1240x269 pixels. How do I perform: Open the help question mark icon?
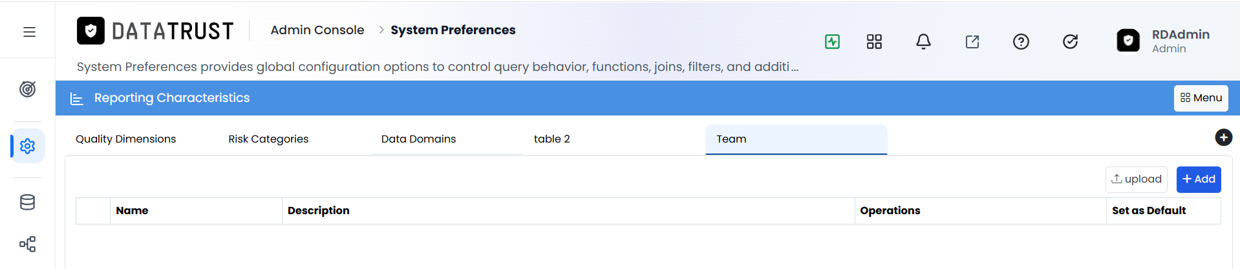tap(1021, 42)
